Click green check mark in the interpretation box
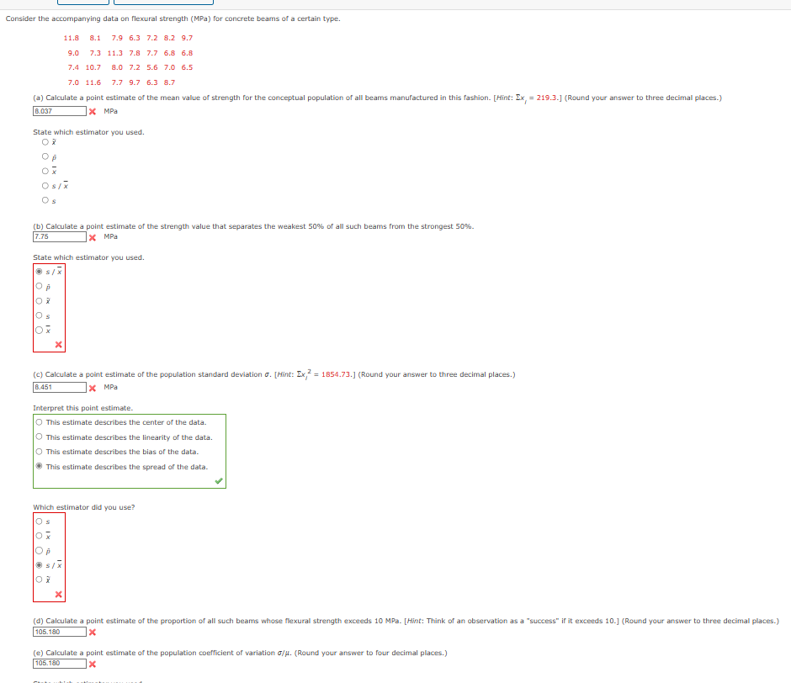Image resolution: width=791 pixels, height=683 pixels. 219,481
